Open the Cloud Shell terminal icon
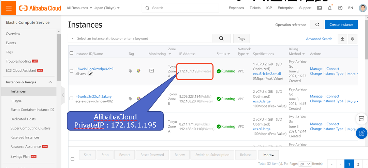This screenshot has width=368, height=168. coord(320,8)
